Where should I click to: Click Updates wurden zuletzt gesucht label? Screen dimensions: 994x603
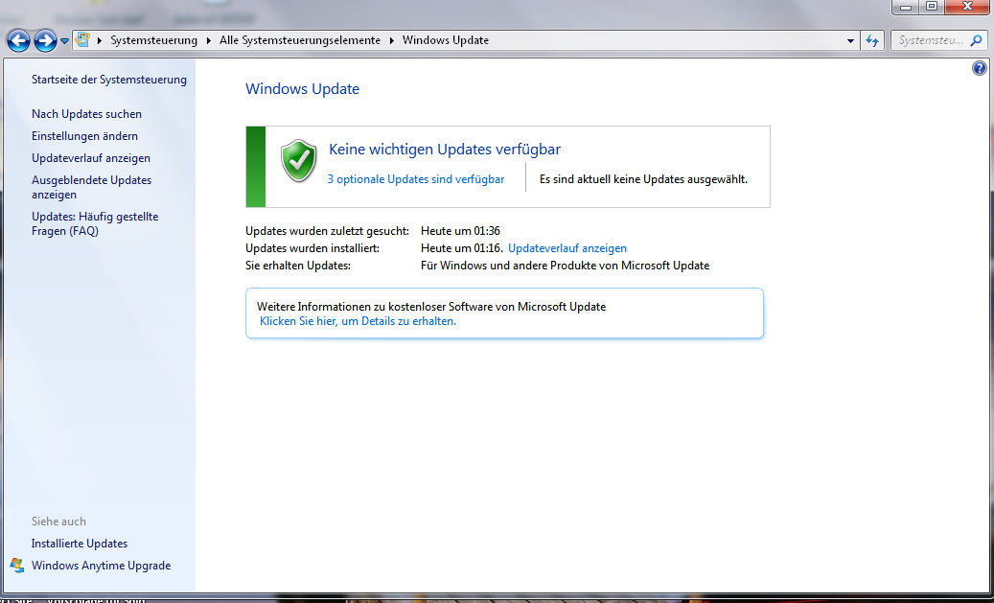pos(327,231)
